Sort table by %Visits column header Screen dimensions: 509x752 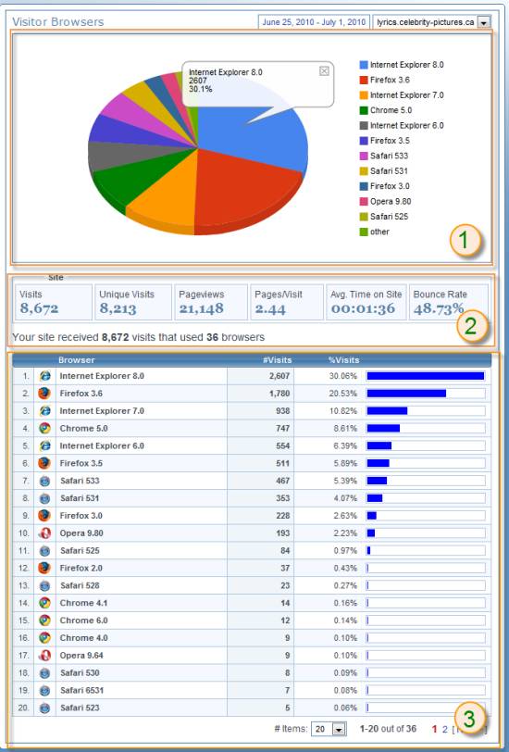point(343,360)
